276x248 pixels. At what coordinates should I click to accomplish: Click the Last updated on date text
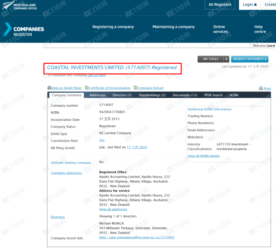pos(245,67)
